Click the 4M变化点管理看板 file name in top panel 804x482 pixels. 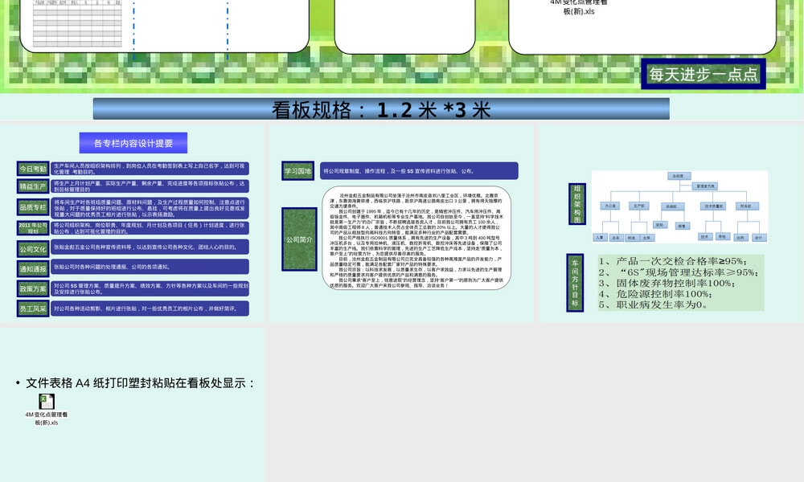[579, 6]
